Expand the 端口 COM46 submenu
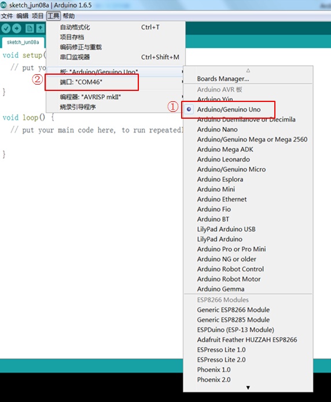331x402 pixels. [x=116, y=82]
